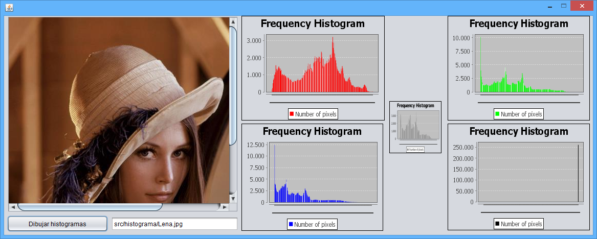Click the small gray histogram thumbnail
This screenshot has height=239, width=597.
[415, 127]
